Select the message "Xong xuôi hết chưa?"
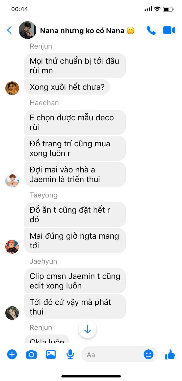The width and height of the screenshot is (182, 381). 67,87
